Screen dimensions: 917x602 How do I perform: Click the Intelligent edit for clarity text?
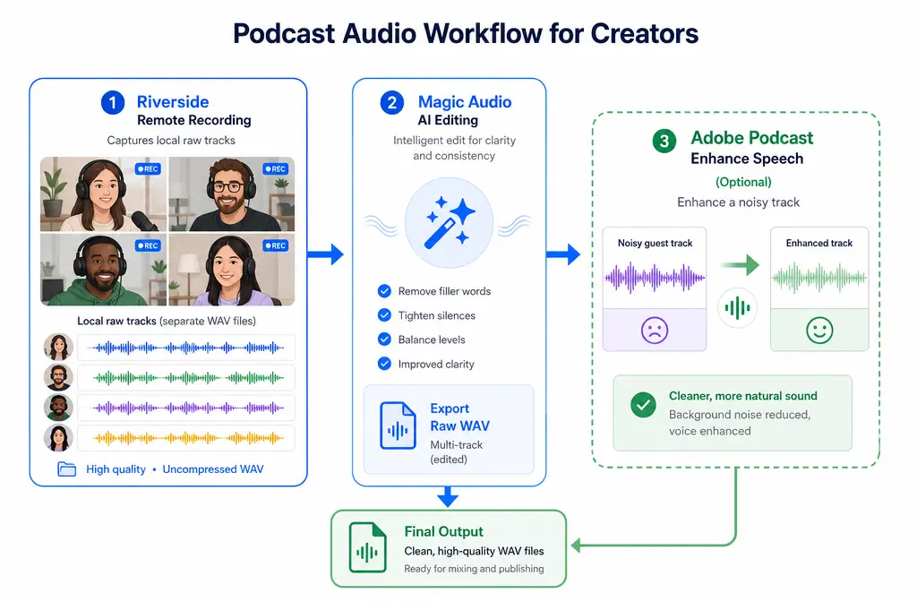point(454,148)
